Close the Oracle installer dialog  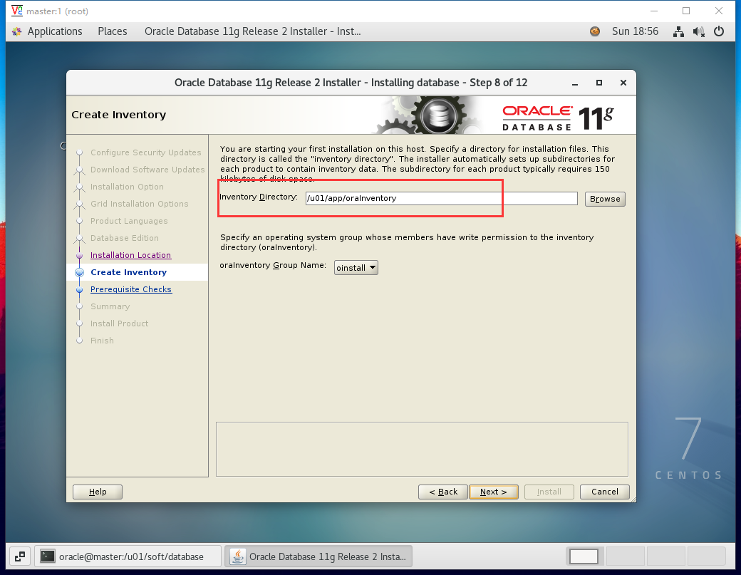(623, 83)
